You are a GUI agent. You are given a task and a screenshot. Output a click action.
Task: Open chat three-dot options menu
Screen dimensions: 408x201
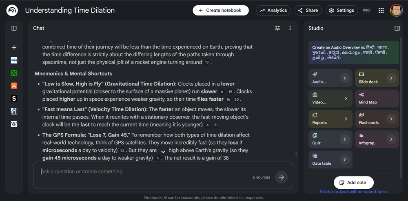(290, 29)
